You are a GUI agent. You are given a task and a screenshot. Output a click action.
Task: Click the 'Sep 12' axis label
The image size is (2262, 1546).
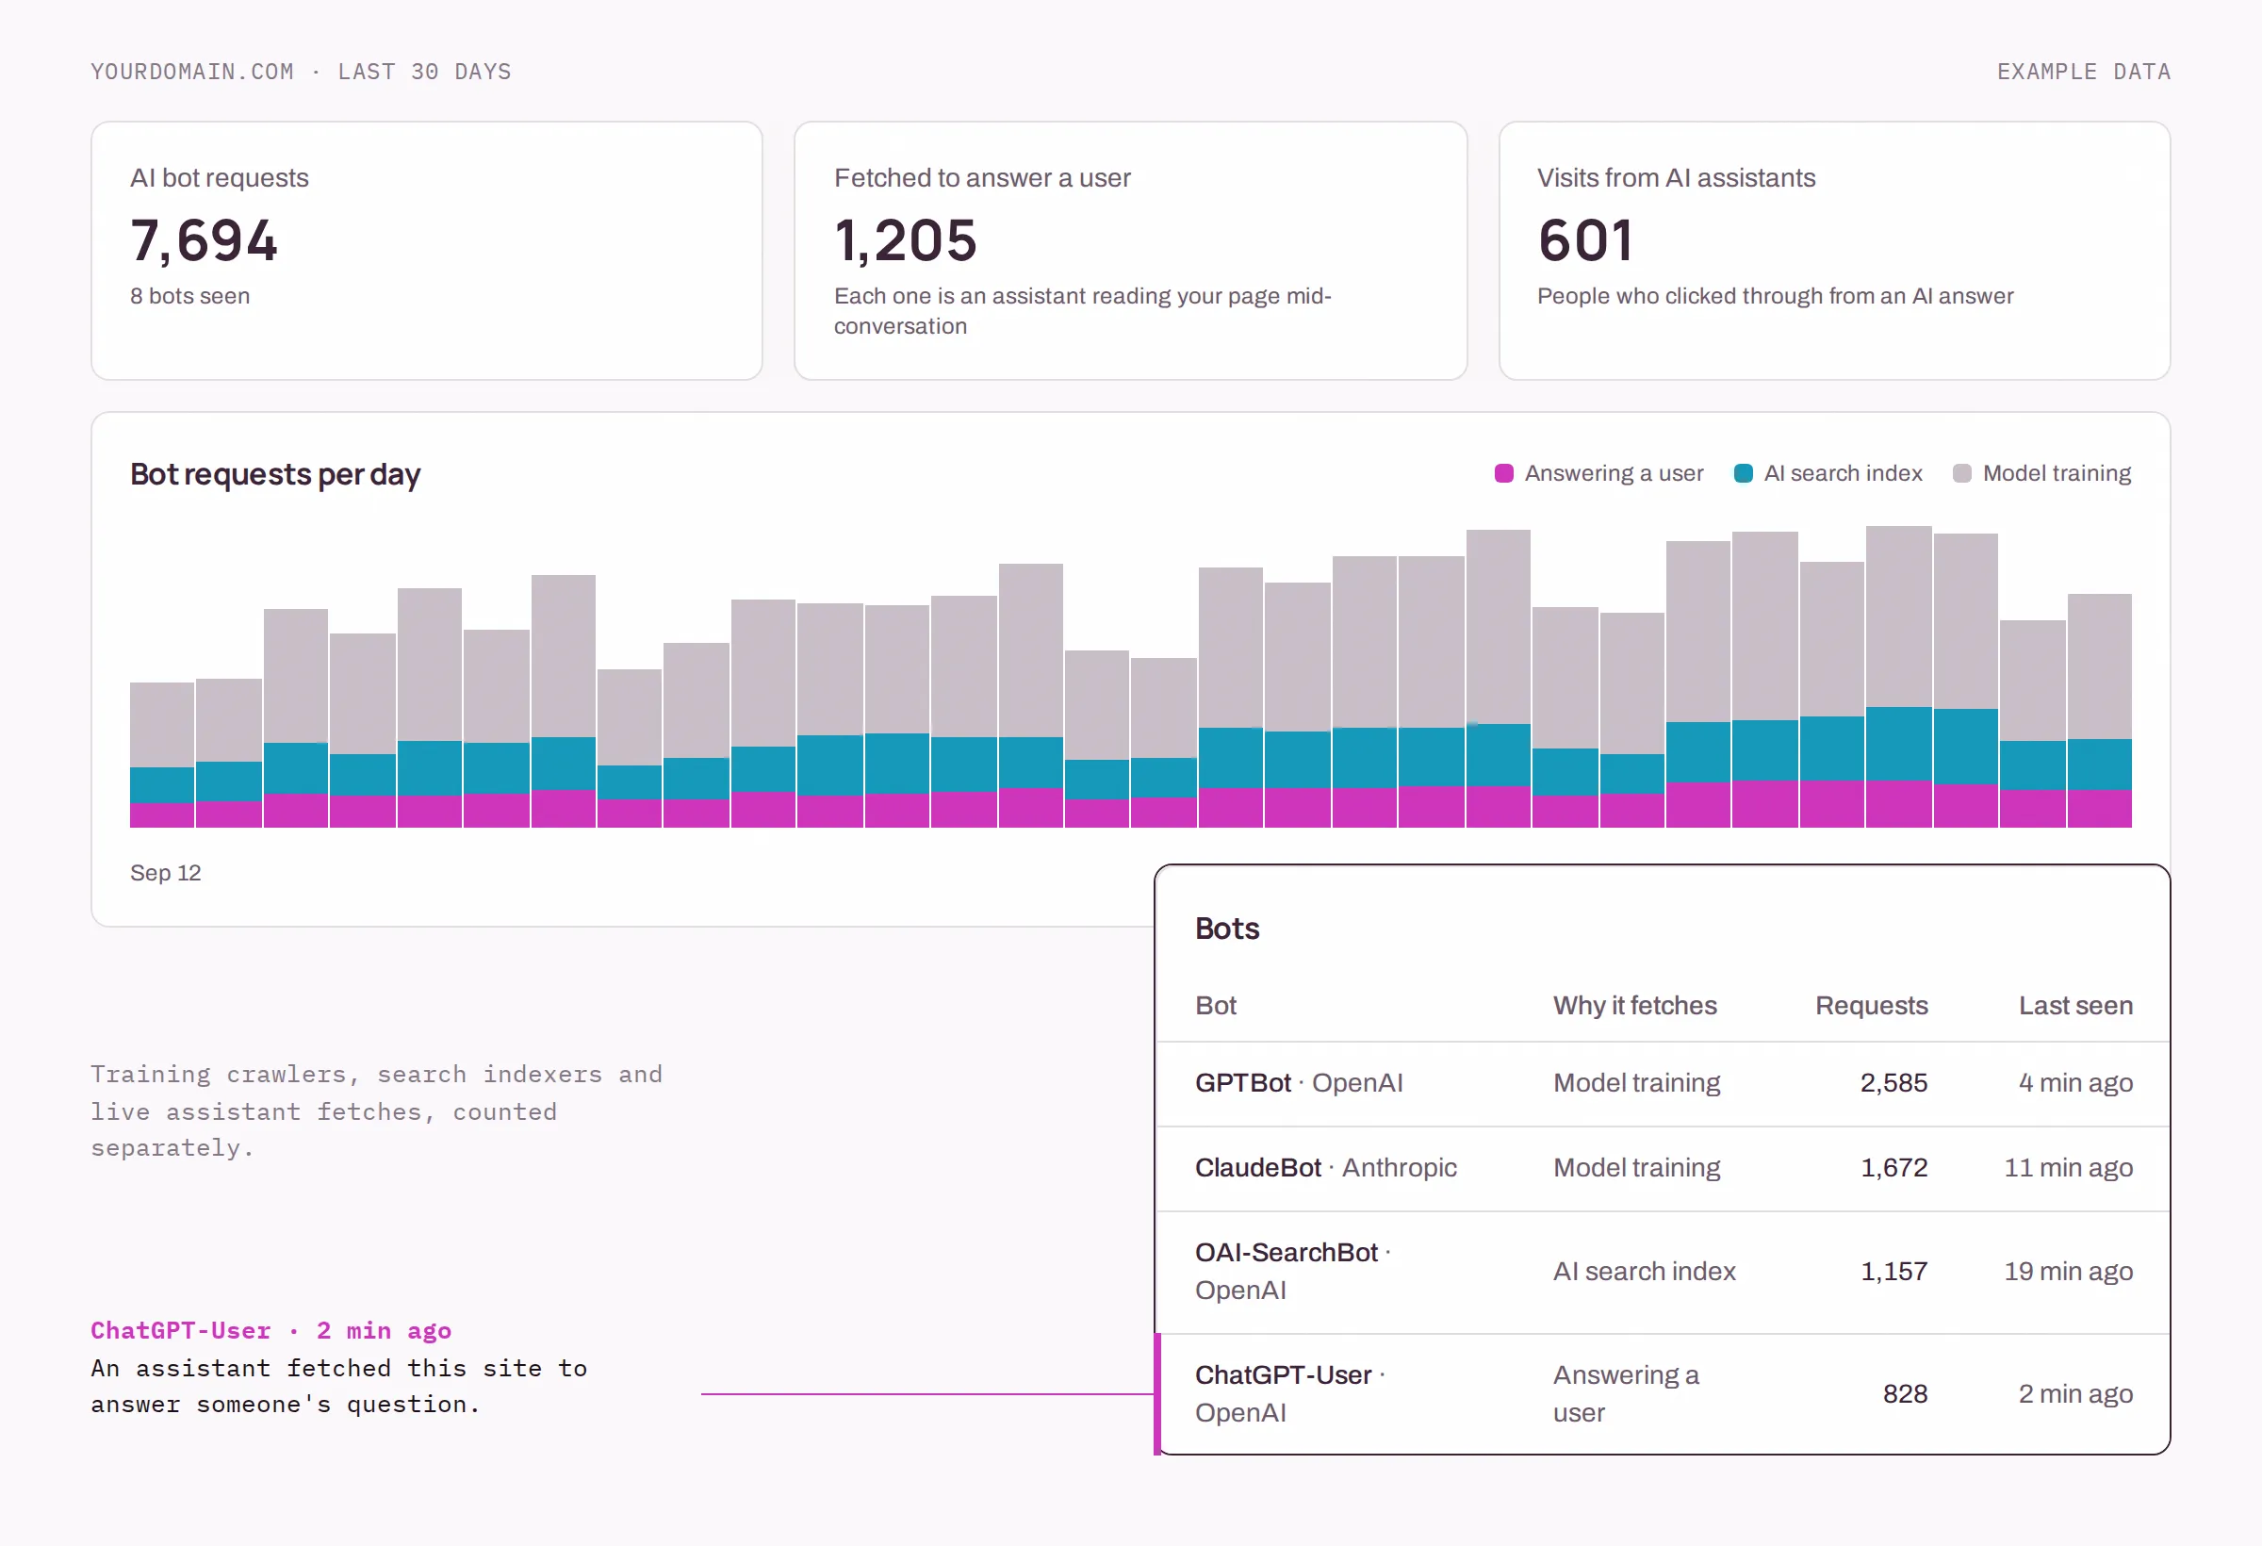[166, 873]
